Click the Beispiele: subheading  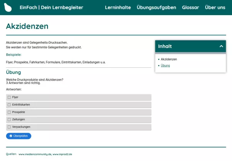click(x=14, y=55)
